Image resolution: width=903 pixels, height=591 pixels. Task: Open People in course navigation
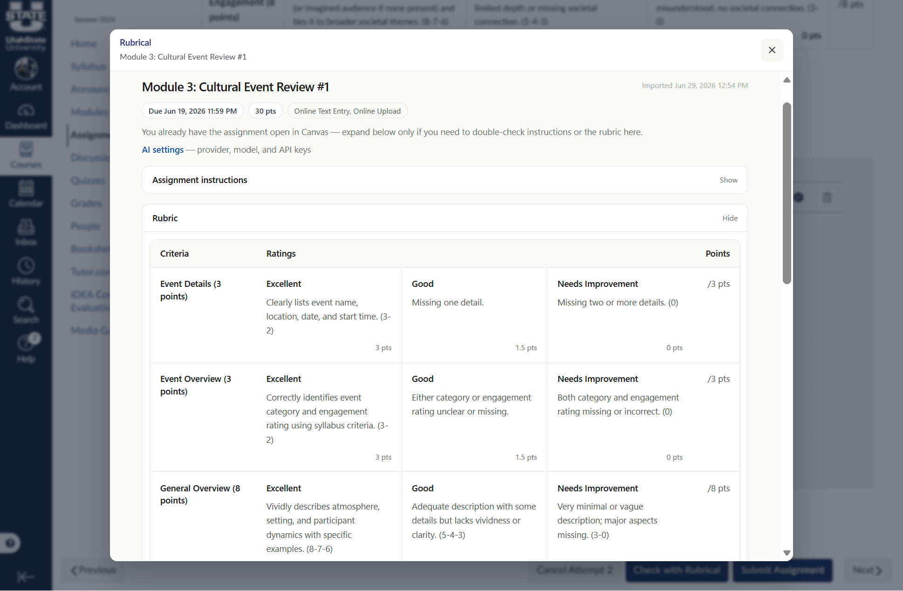coord(85,226)
